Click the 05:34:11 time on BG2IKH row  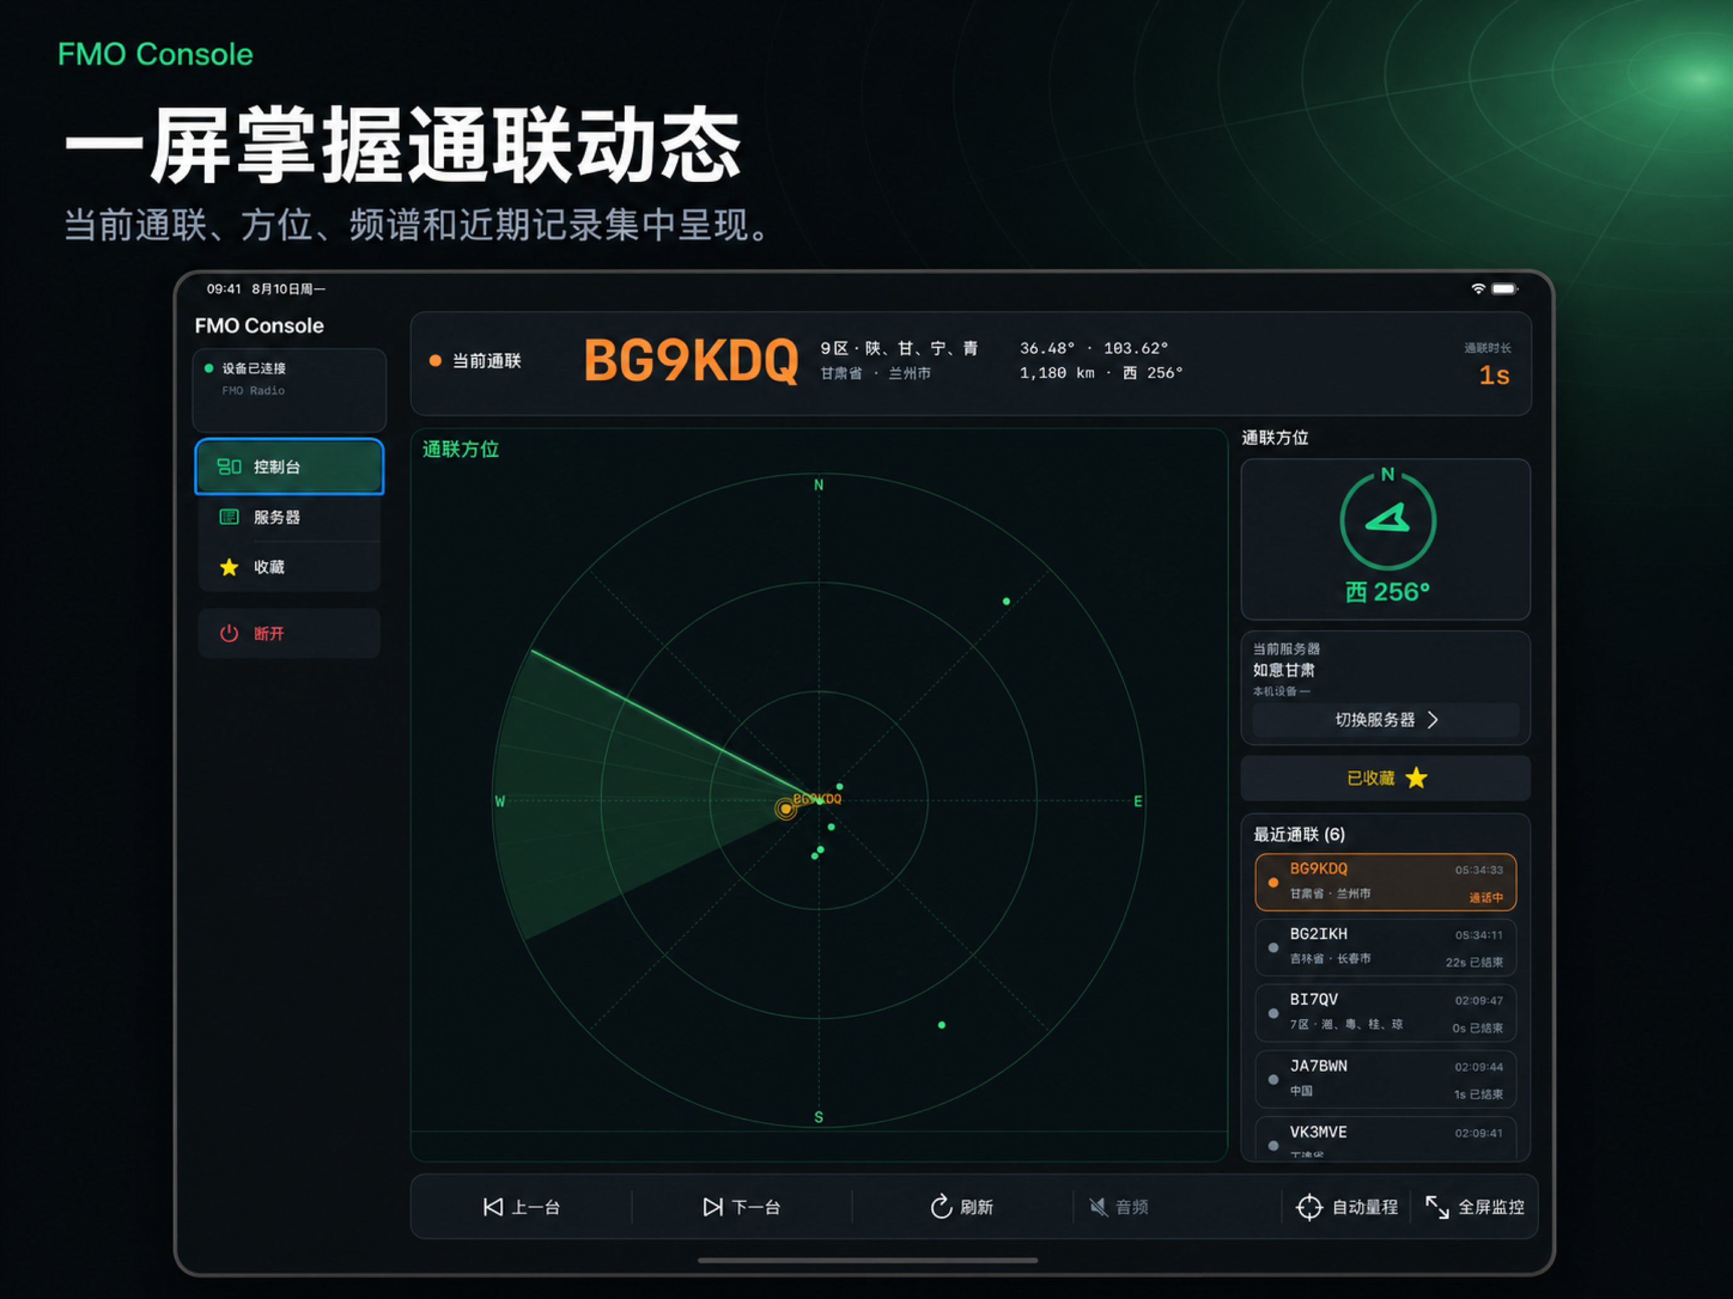point(1479,935)
